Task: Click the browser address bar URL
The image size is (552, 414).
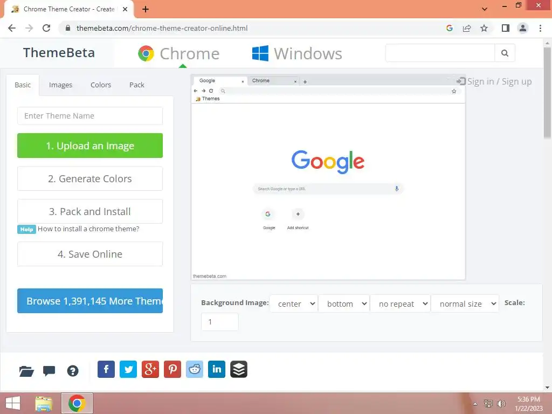Action: (162, 28)
